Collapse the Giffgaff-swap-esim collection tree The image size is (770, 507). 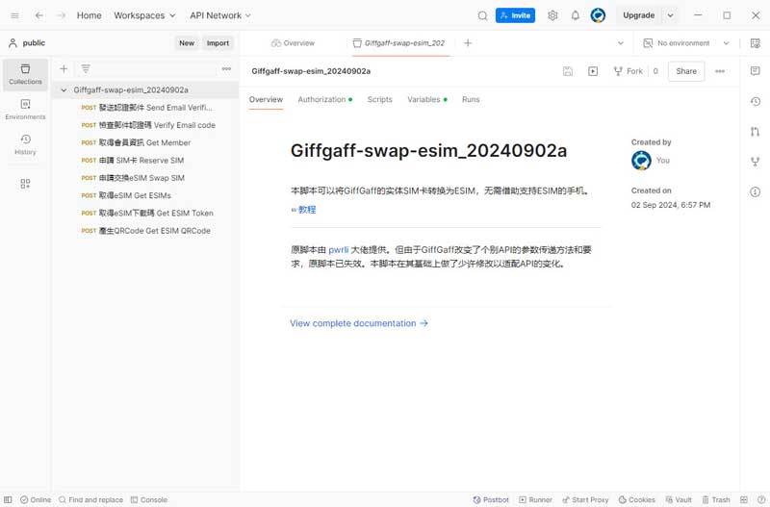[x=64, y=90]
